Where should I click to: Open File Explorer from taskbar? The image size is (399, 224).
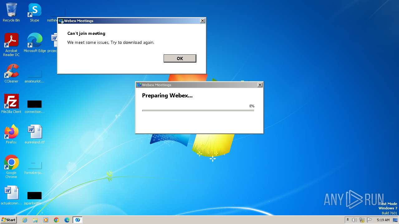click(35, 220)
